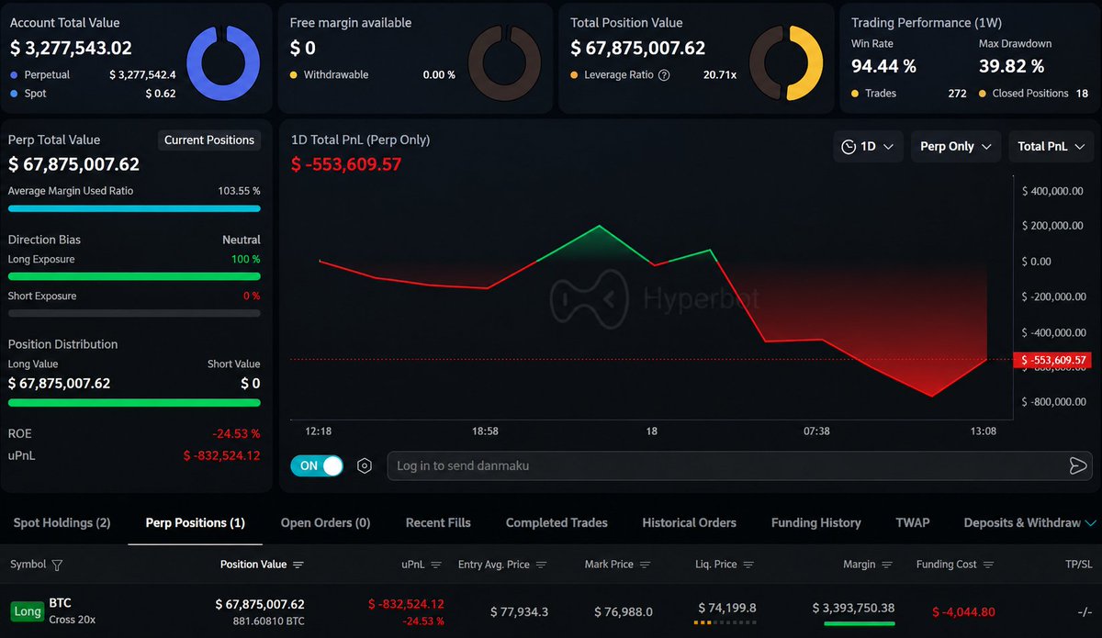
Task: Open the Leverage Ratio help icon
Action: 665,75
